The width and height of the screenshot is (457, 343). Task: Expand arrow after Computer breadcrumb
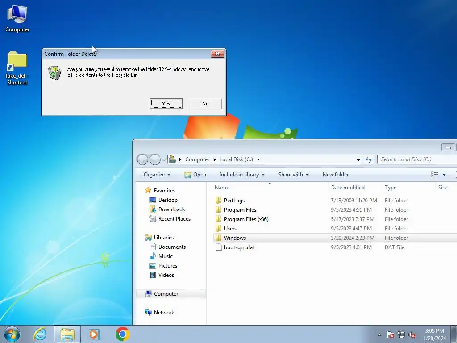click(215, 159)
